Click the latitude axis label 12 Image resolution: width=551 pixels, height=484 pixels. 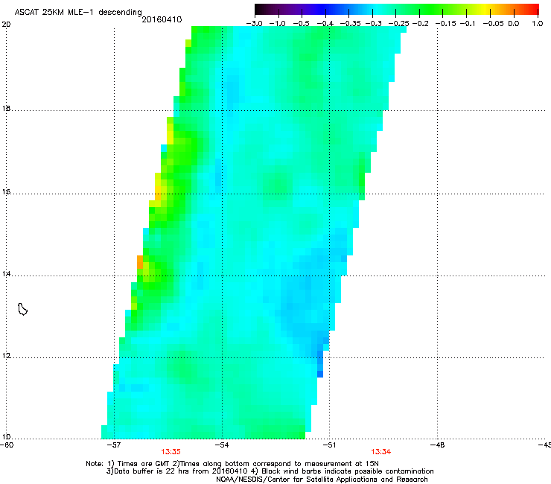click(6, 356)
